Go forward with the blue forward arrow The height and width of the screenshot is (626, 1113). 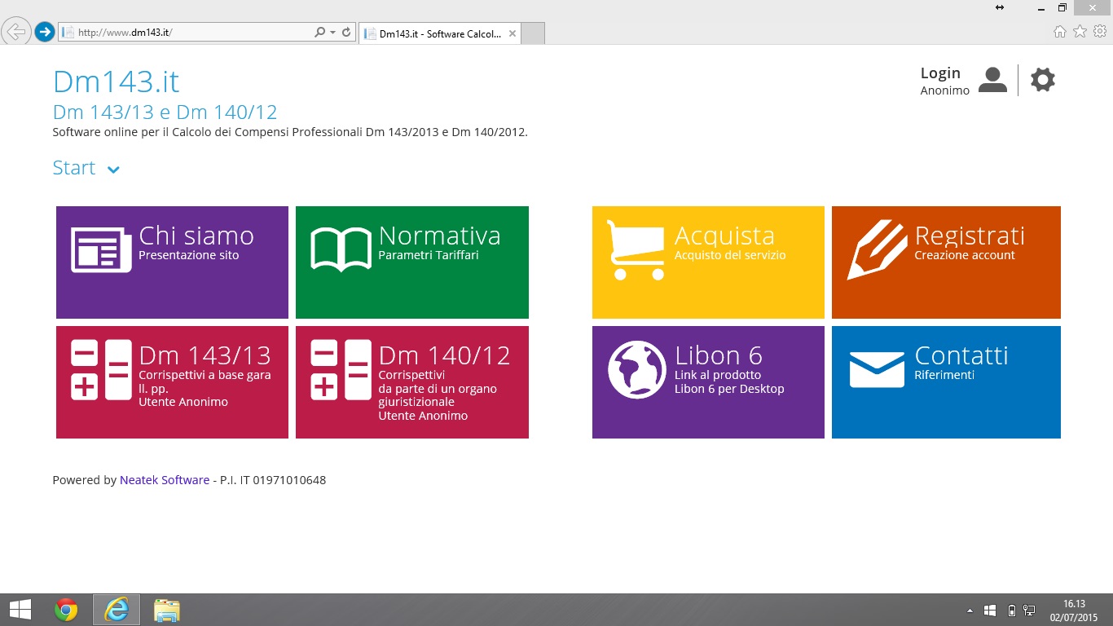(x=44, y=32)
